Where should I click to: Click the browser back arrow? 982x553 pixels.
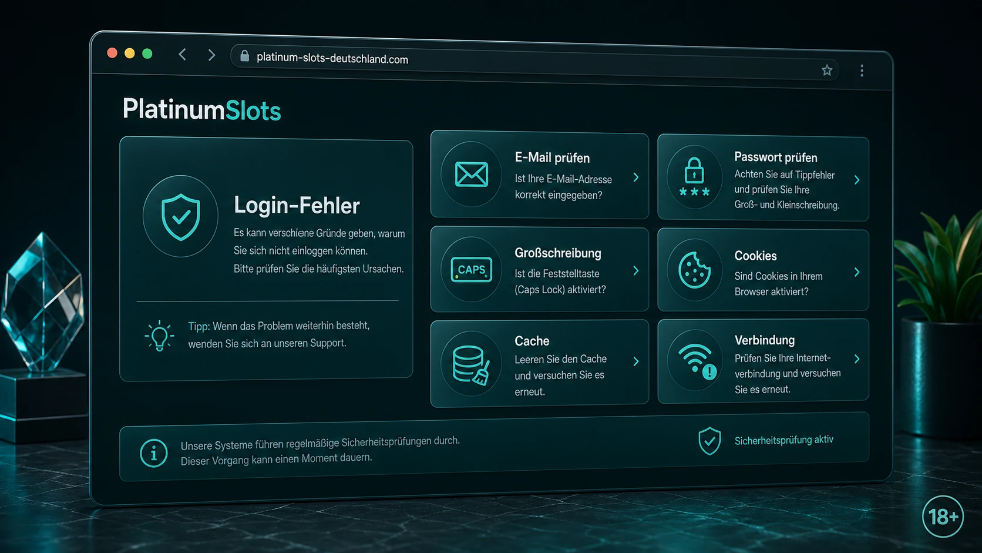[182, 55]
